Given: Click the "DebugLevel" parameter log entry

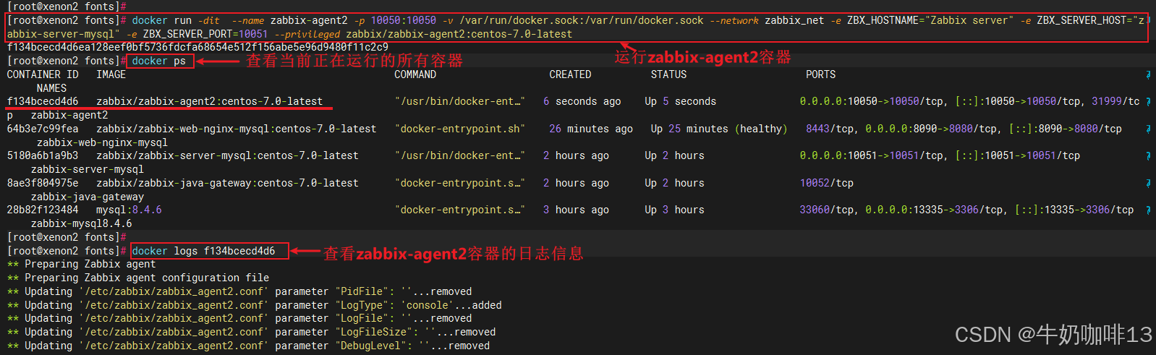Looking at the screenshot, I should [248, 346].
